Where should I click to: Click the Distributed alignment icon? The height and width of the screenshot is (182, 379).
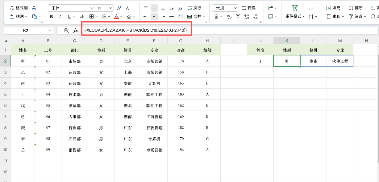(180, 17)
